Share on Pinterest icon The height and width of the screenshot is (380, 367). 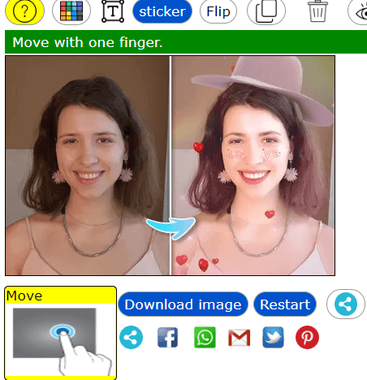[307, 337]
